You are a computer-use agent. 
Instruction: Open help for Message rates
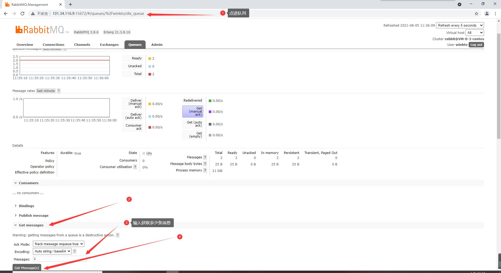[59, 91]
